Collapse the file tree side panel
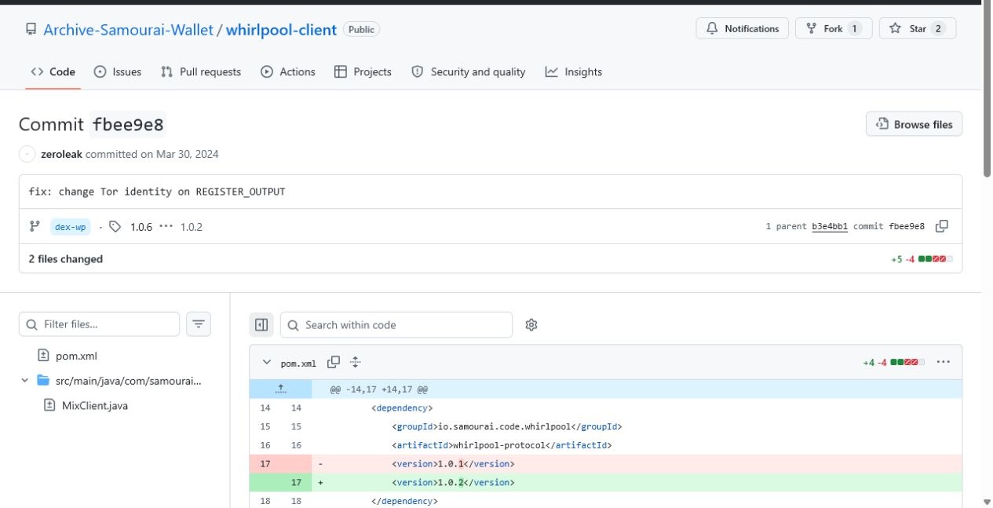The height and width of the screenshot is (508, 993). click(261, 324)
